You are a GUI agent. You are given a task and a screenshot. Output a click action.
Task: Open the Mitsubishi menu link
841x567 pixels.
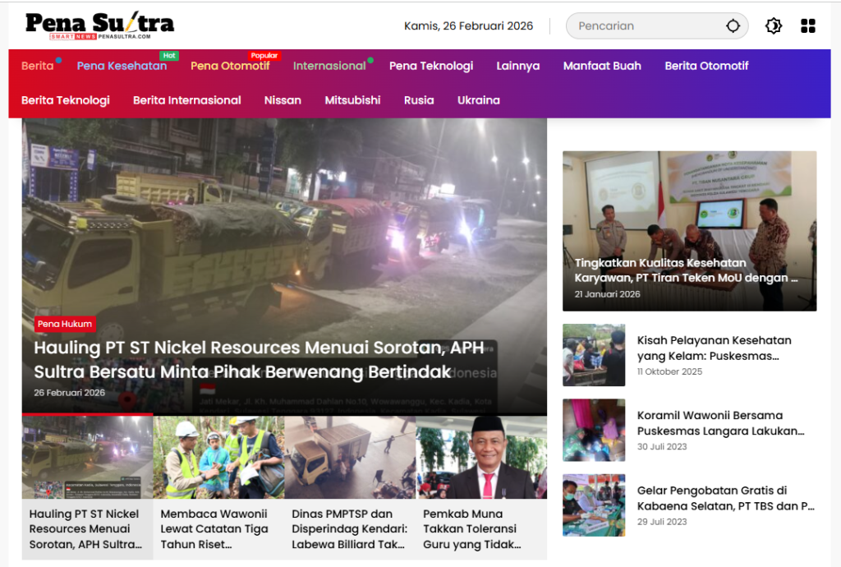click(352, 100)
